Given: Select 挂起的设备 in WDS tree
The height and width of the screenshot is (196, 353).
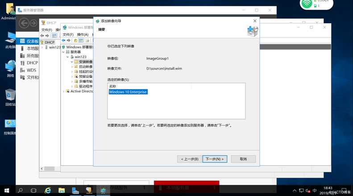Looking at the screenshot, I should 86,71.
